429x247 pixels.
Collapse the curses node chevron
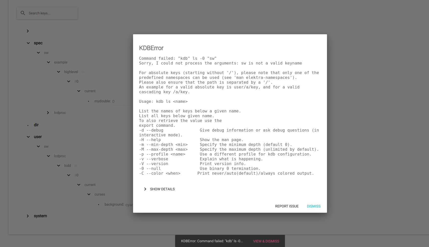pyautogui.click(x=89, y=194)
